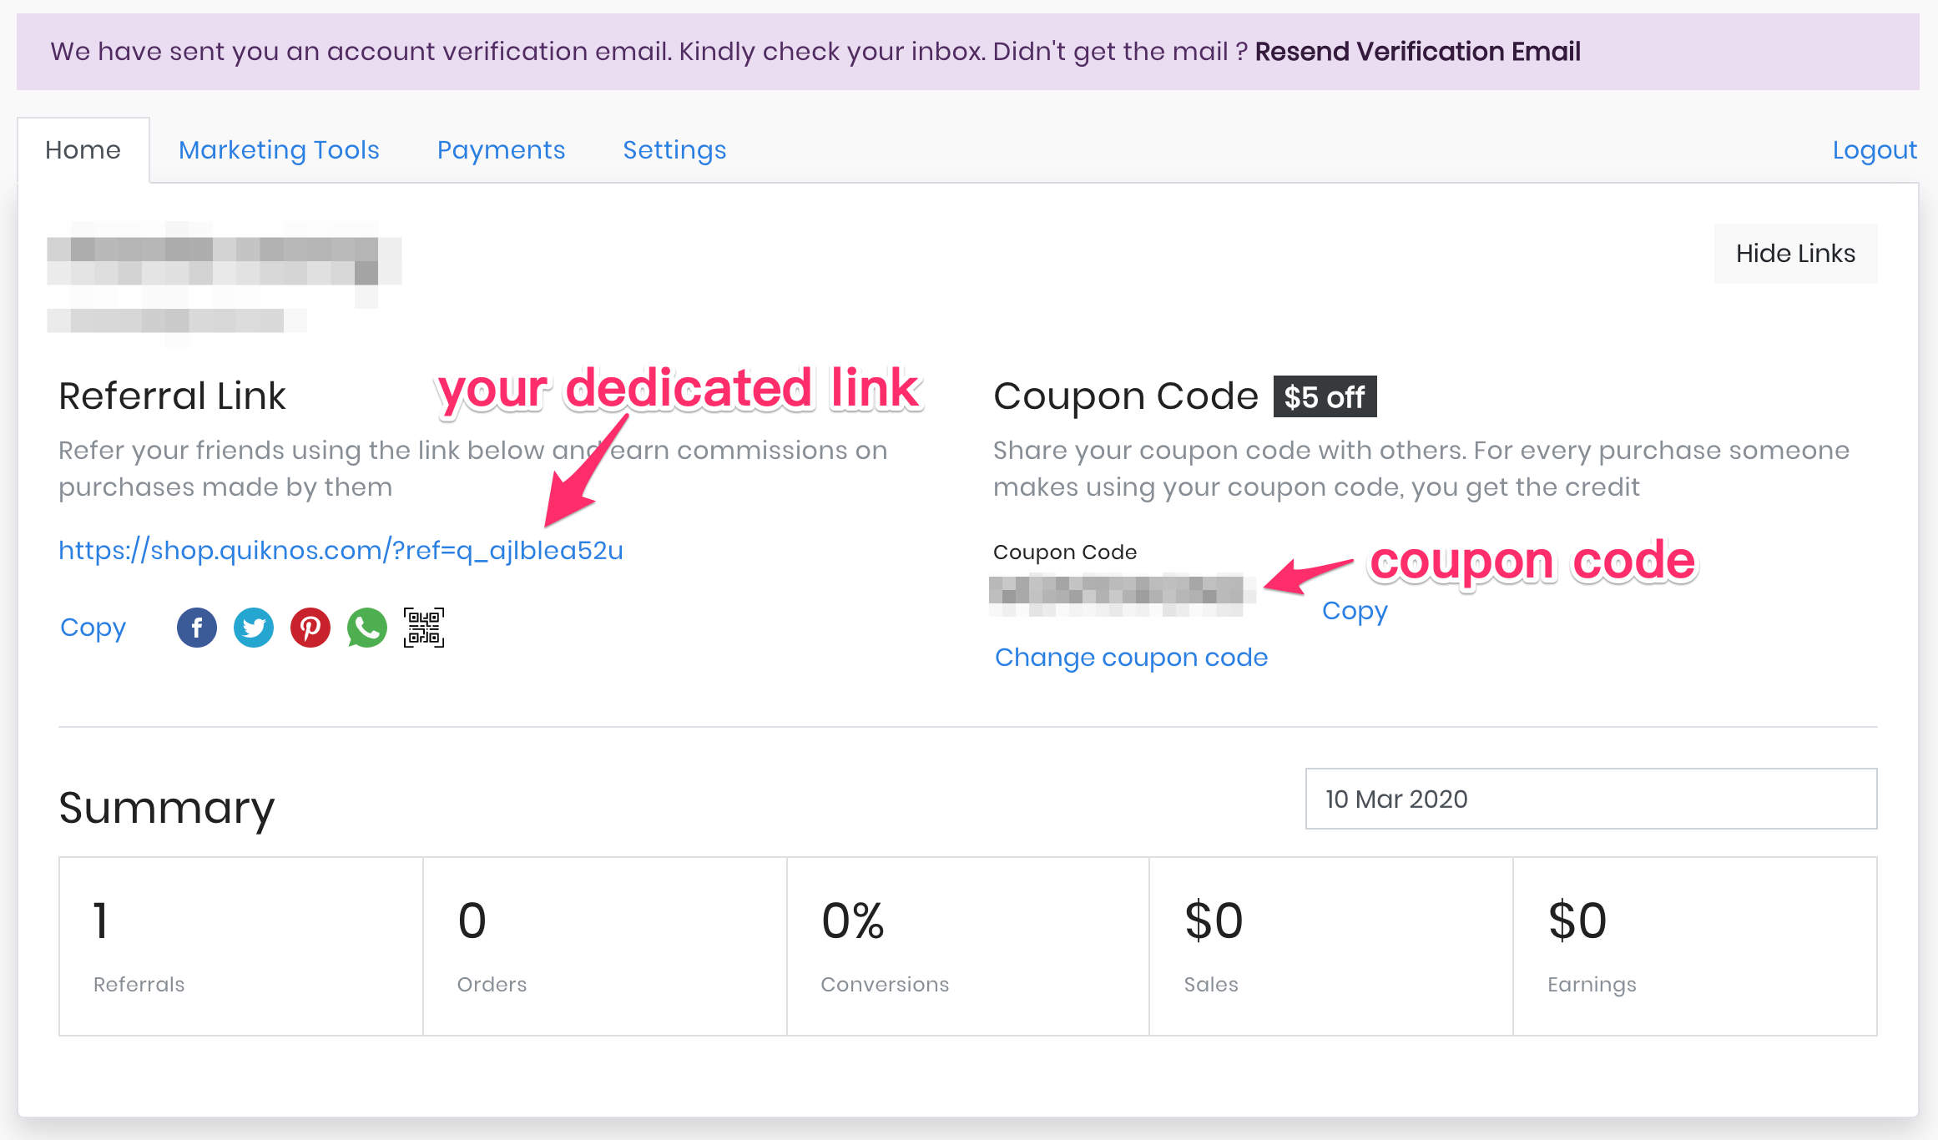This screenshot has height=1140, width=1938.
Task: Share referral link via WhatsApp
Action: click(367, 628)
